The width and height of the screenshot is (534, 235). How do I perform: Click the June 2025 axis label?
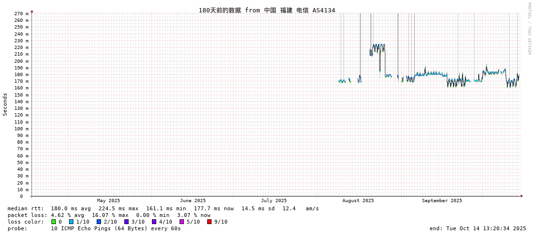pyautogui.click(x=193, y=201)
